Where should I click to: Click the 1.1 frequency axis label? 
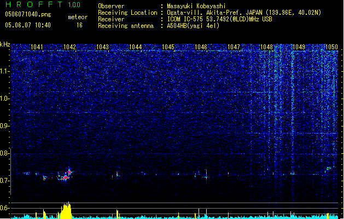click(x=4, y=71)
